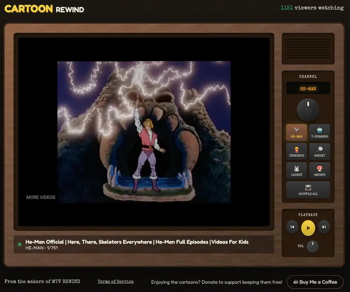350x292 pixels.
Task: Click the yellow play button
Action: [x=308, y=227]
